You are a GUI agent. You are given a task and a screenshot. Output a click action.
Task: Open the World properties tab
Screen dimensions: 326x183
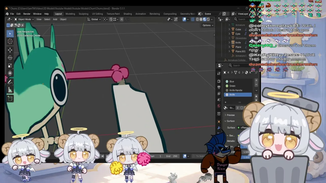[x=219, y=106]
